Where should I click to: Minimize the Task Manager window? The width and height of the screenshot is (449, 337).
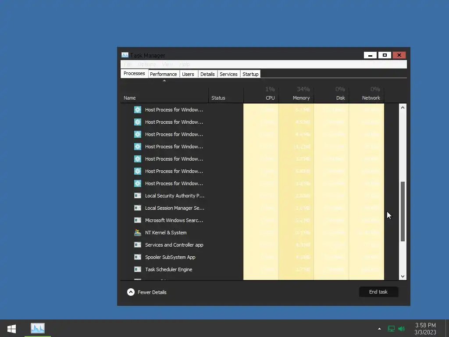click(x=370, y=55)
